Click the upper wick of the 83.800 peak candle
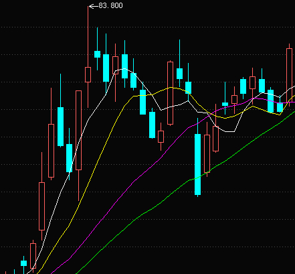Image resolution: width=295 pixels, height=274 pixels. tap(88, 37)
